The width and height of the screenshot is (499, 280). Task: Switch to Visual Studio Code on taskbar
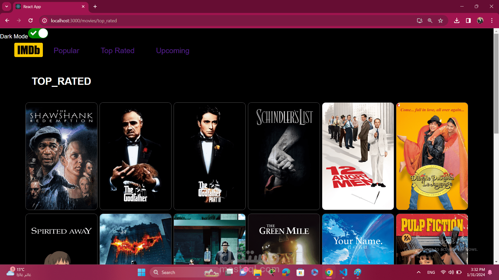click(343, 272)
